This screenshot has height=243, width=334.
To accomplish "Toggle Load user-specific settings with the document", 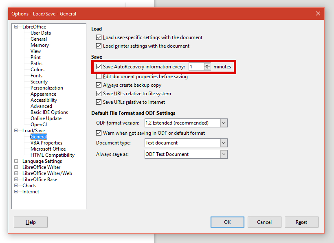I will tap(99, 37).
